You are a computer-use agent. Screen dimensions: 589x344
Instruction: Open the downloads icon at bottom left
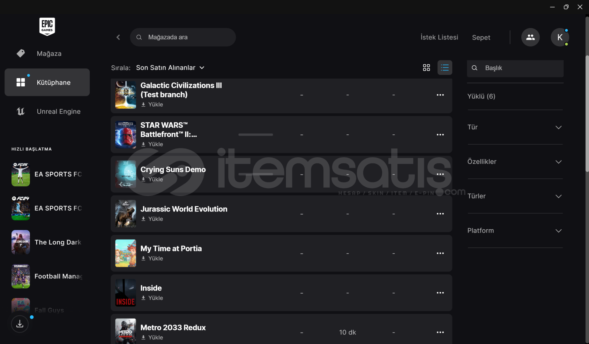pos(20,324)
